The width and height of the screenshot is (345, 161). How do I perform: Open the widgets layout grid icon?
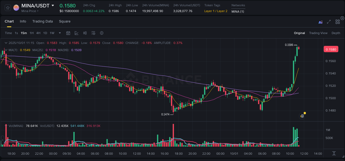point(338,21)
